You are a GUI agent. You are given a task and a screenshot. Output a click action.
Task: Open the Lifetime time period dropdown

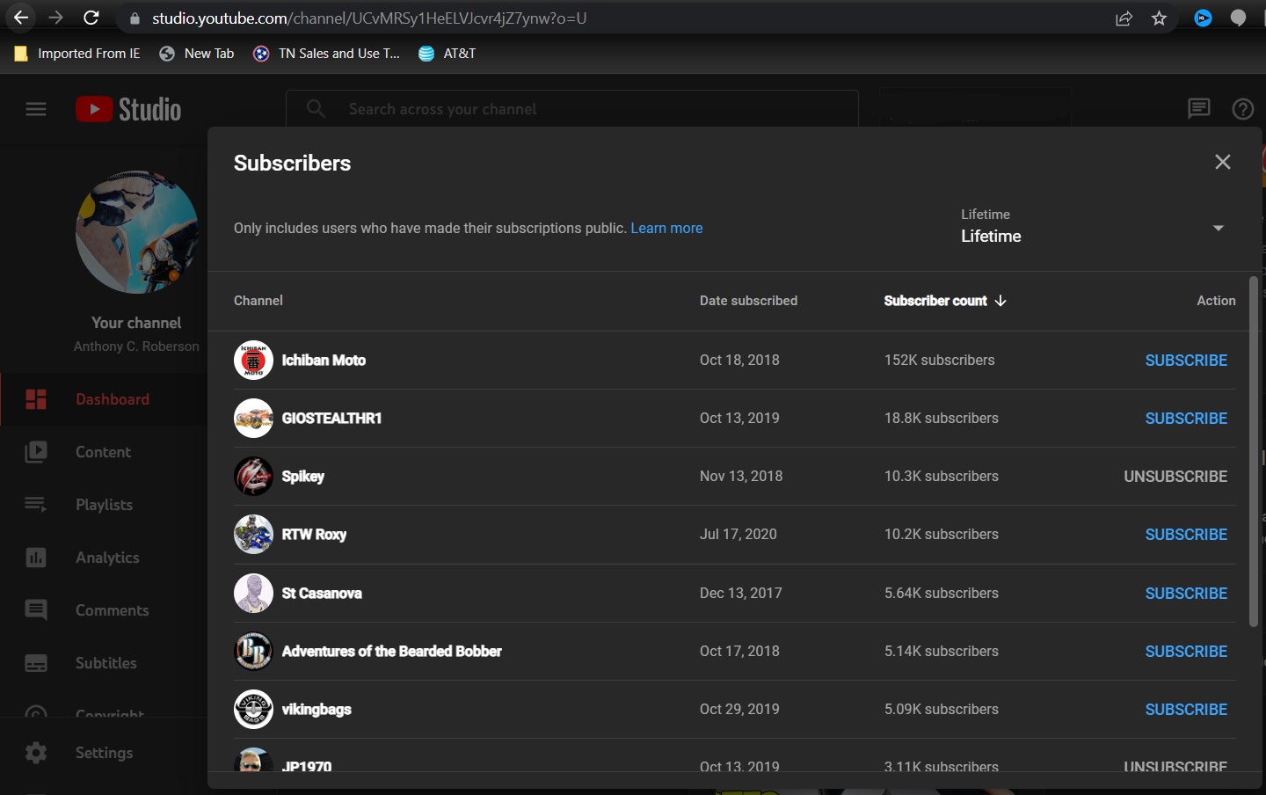pos(1093,227)
